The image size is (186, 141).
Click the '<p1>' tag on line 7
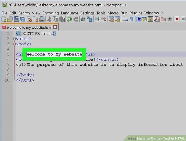point(21,65)
